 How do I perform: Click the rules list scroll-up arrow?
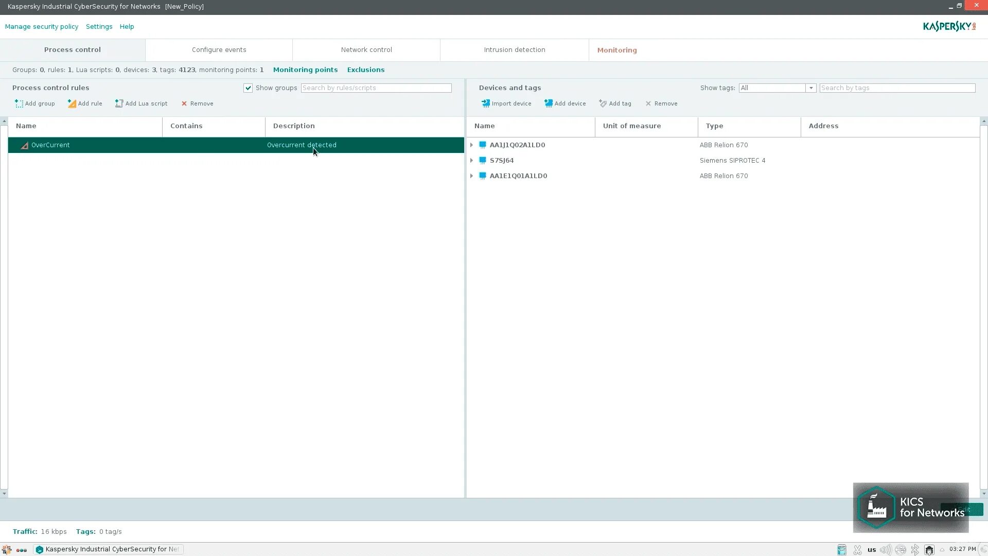pyautogui.click(x=4, y=121)
